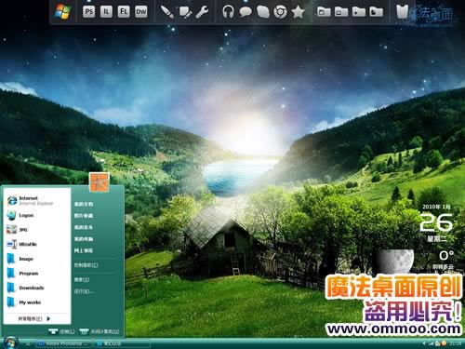Open the speech bubble chat icon

(246, 12)
